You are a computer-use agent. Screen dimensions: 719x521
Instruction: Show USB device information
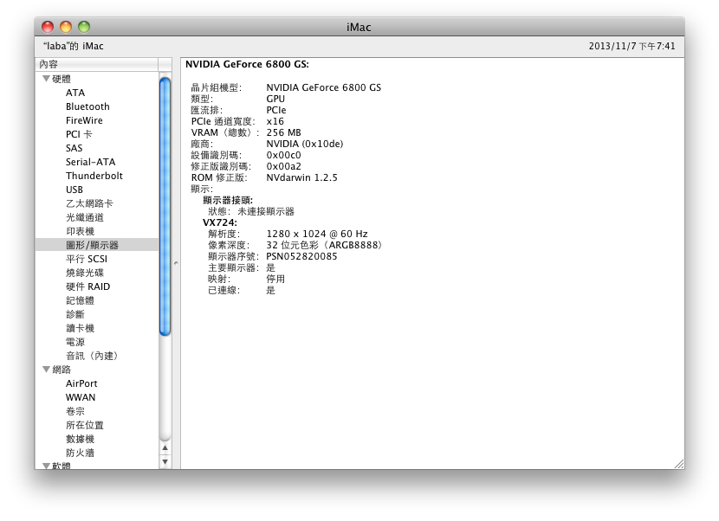(74, 190)
